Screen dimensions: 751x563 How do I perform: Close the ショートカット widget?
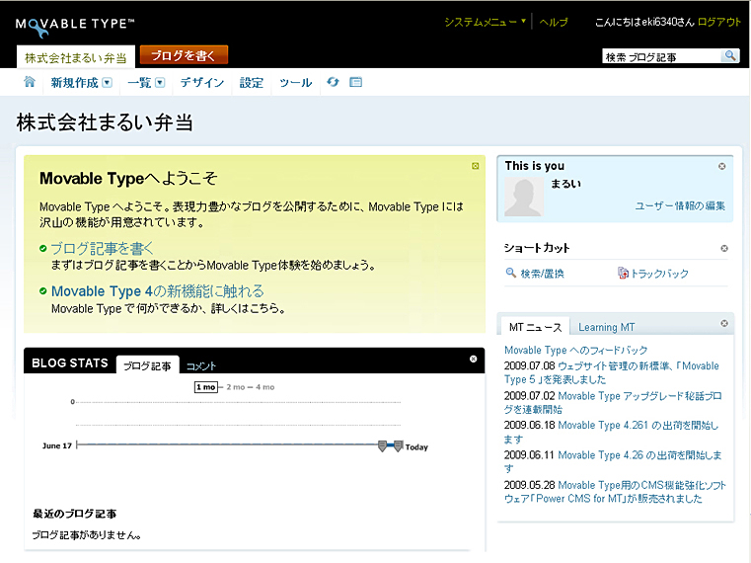723,248
